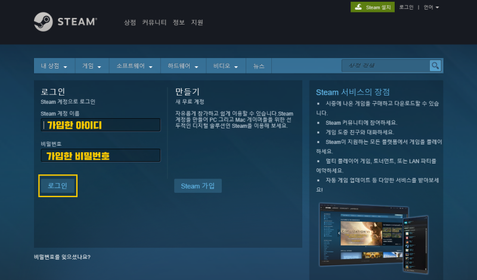Expand the 하드웨어 dropdown tab
Viewport: 477px width, 280px height.
coord(183,66)
